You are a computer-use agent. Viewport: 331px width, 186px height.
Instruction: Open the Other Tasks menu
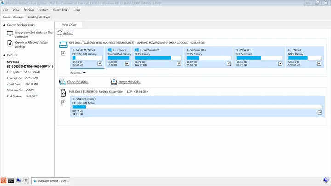pyautogui.click(x=60, y=10)
